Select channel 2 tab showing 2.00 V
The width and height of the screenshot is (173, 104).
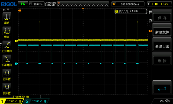(x=36, y=101)
